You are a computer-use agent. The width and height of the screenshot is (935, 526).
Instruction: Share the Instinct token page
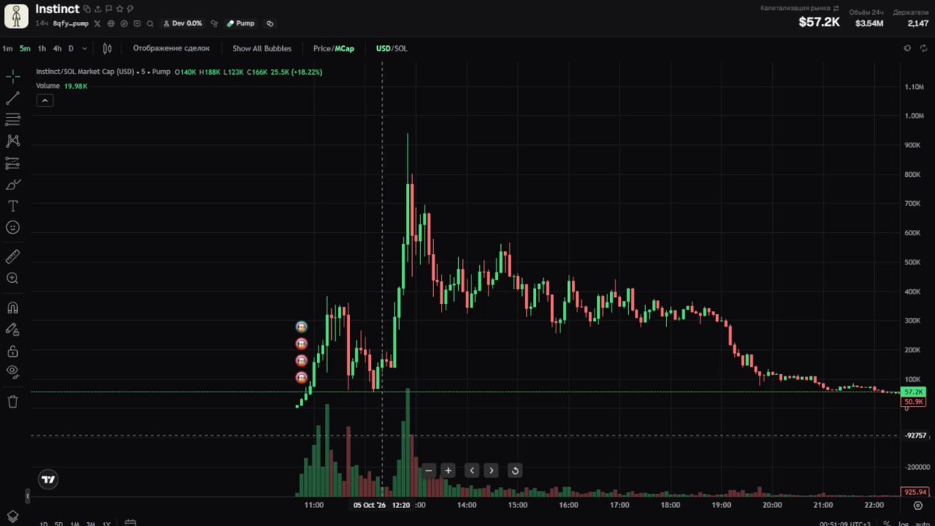pyautogui.click(x=97, y=9)
